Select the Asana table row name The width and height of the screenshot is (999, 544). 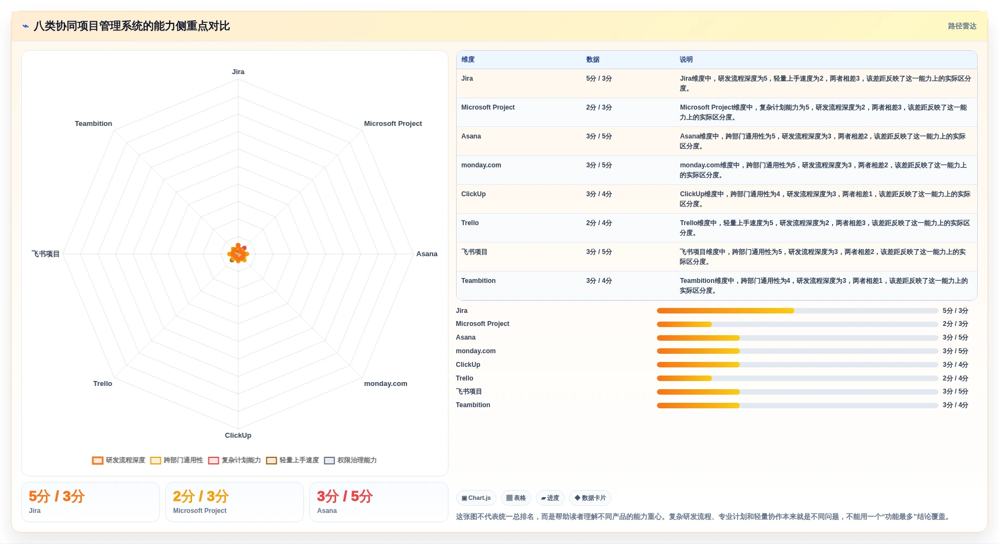(471, 136)
